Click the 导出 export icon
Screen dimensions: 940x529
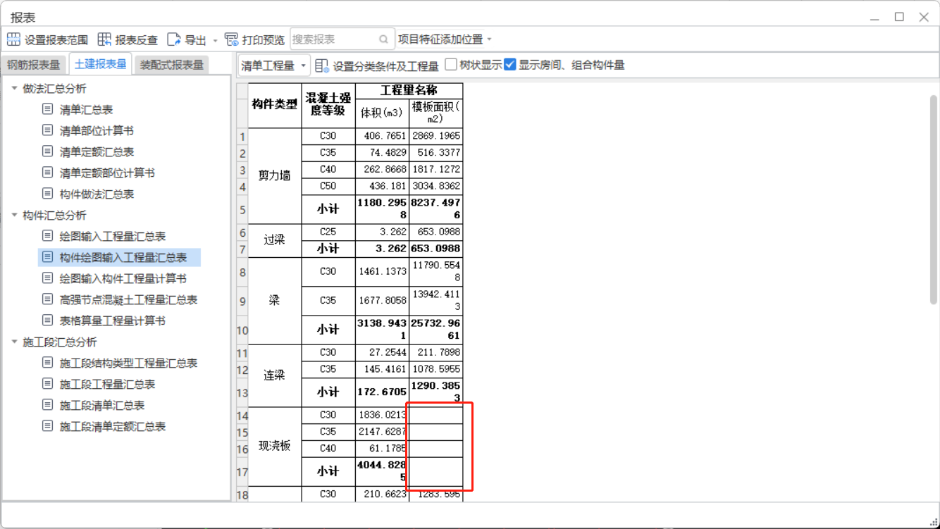[174, 39]
